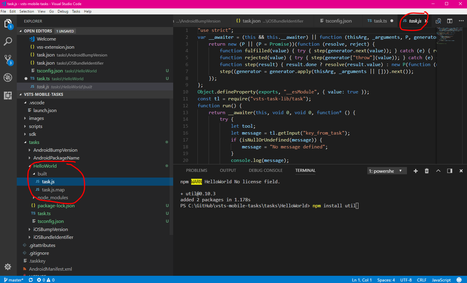Click the master branch in status bar
Viewport: 467px width, 283px height.
coord(14,280)
